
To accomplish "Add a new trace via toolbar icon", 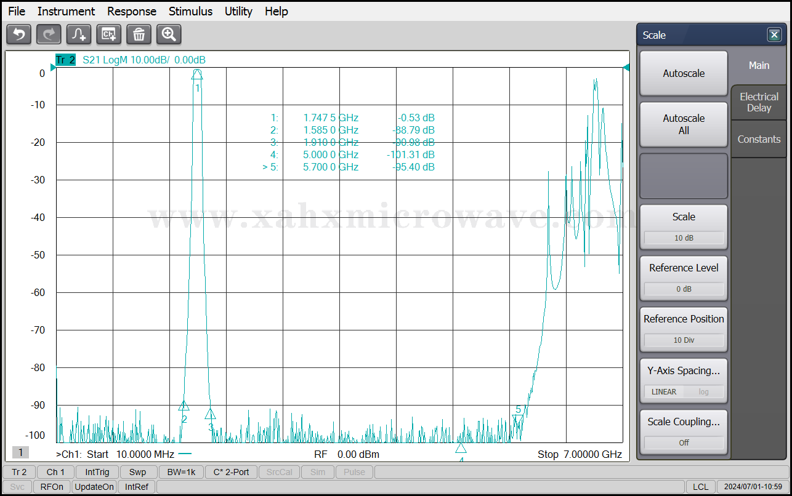I will click(x=79, y=34).
